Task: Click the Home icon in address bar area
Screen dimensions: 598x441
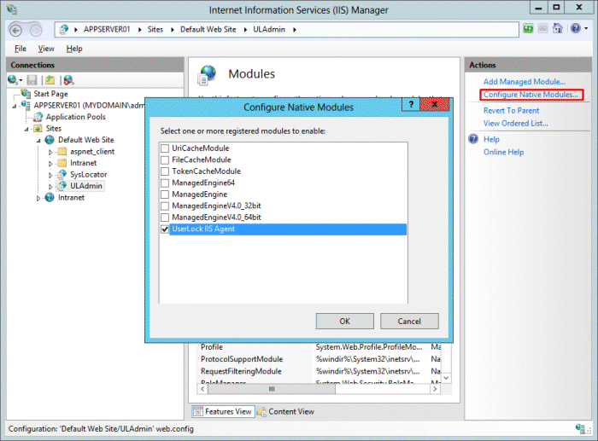Action: pyautogui.click(x=558, y=28)
